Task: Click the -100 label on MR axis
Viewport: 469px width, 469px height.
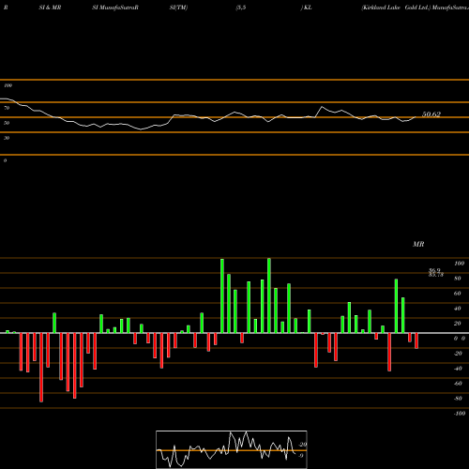Action: coord(459,414)
